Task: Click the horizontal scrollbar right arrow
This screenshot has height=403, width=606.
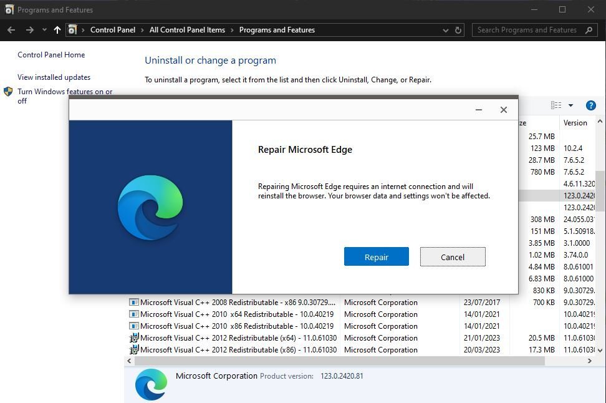Action: (589, 361)
